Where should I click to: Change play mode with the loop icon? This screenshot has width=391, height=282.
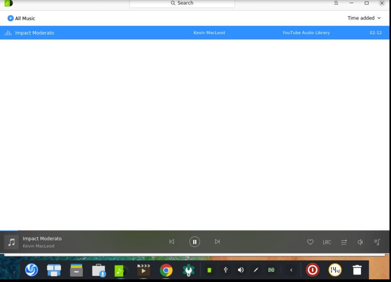tap(344, 242)
